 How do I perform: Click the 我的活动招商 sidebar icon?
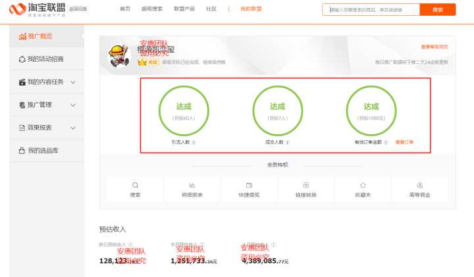pos(22,59)
